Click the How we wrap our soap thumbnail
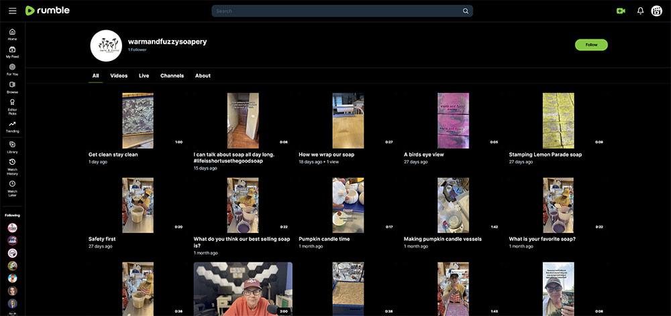 click(348, 121)
